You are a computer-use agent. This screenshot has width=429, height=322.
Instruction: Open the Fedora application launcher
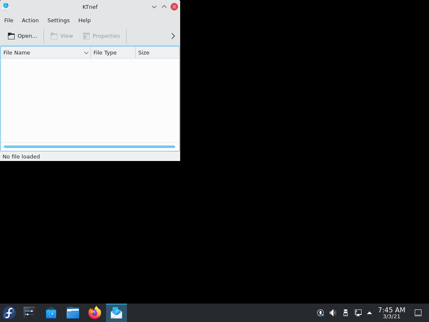pos(9,313)
